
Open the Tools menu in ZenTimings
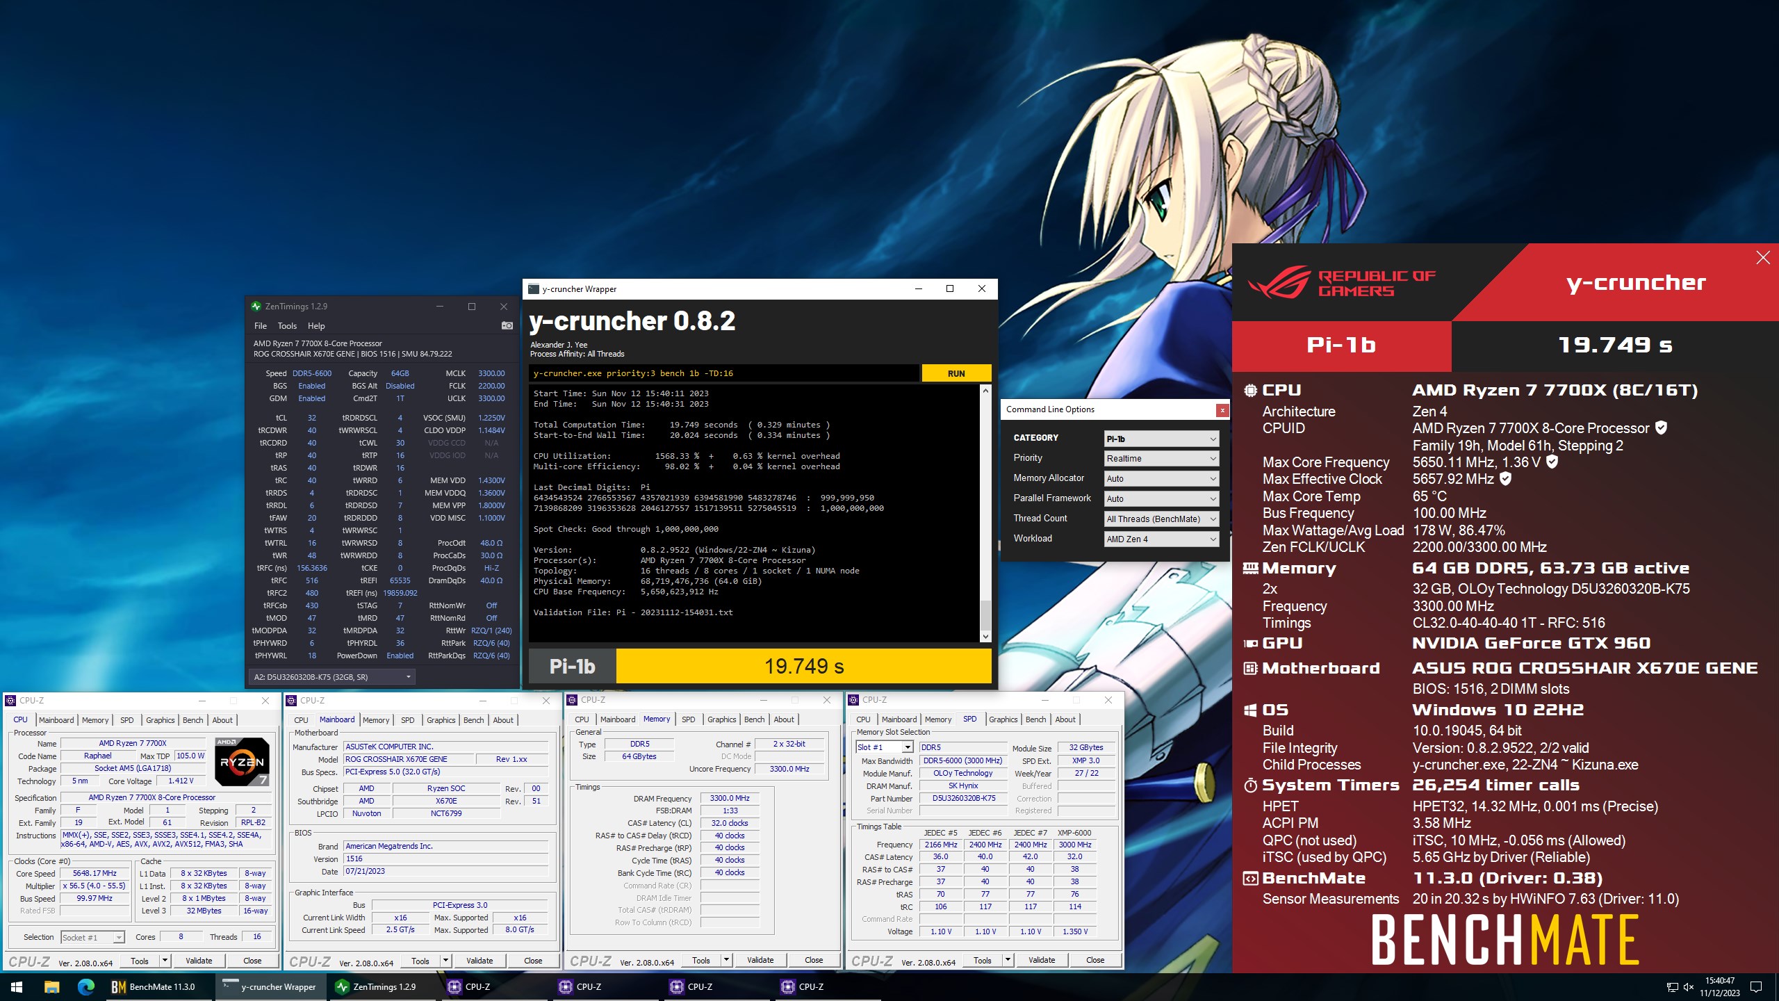(287, 326)
